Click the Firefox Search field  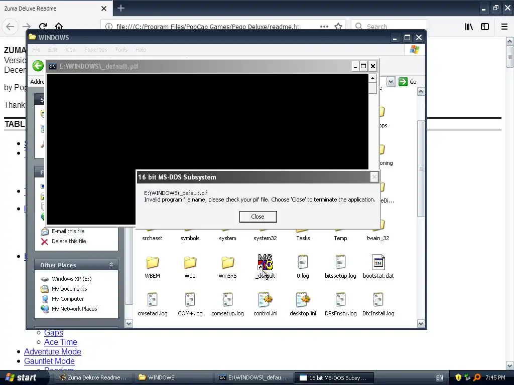(x=389, y=27)
